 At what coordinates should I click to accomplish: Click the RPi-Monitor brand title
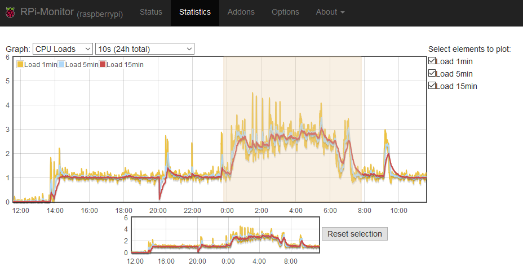tap(47, 12)
